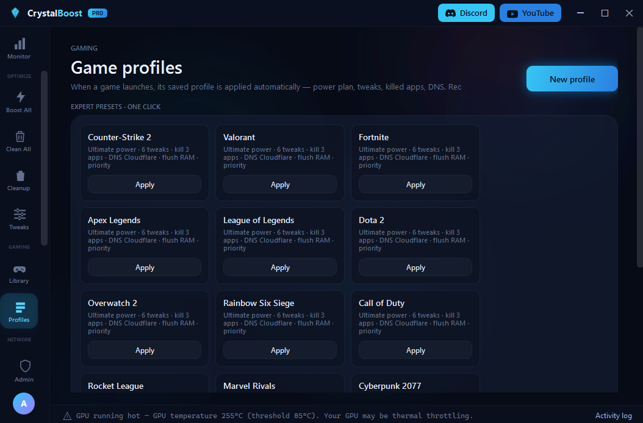Select the Boost All lightning icon
Viewport: 643px width, 423px height.
point(20,97)
